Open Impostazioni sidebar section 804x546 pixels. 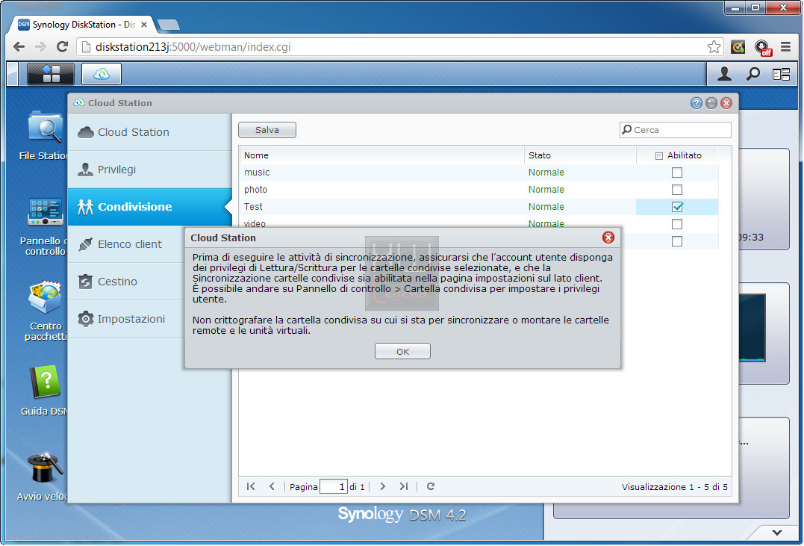point(126,319)
